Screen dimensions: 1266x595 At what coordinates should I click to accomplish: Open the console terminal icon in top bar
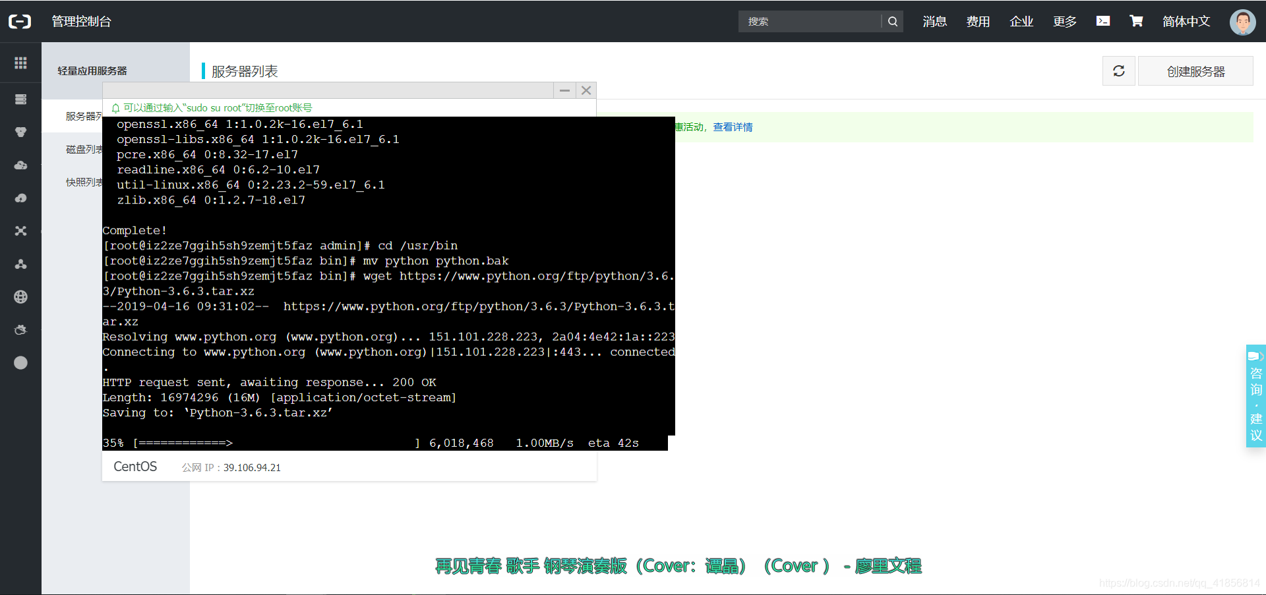tap(1103, 20)
